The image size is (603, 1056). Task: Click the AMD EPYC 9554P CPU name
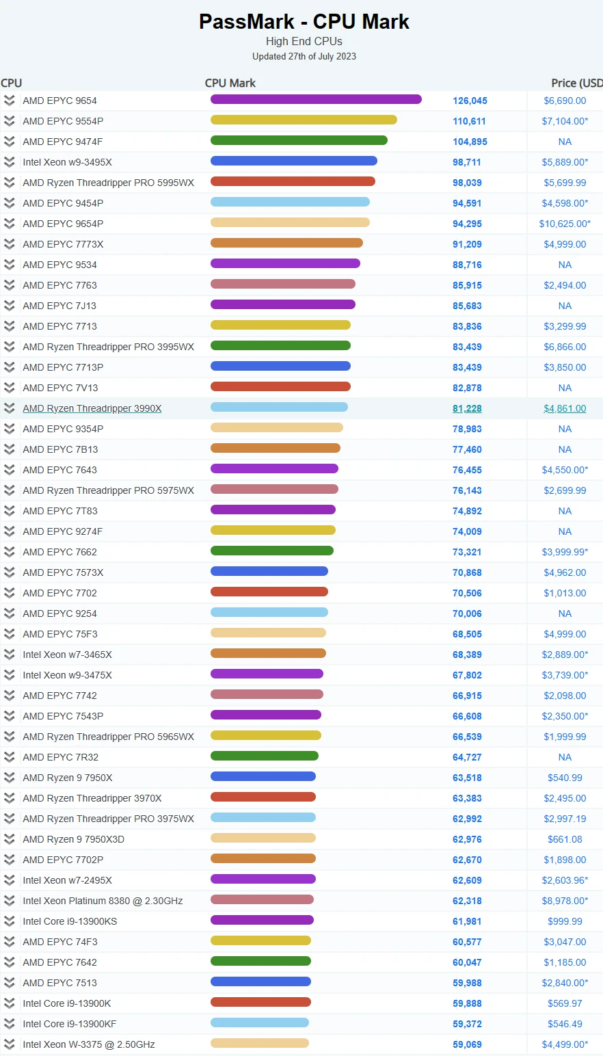tap(63, 121)
